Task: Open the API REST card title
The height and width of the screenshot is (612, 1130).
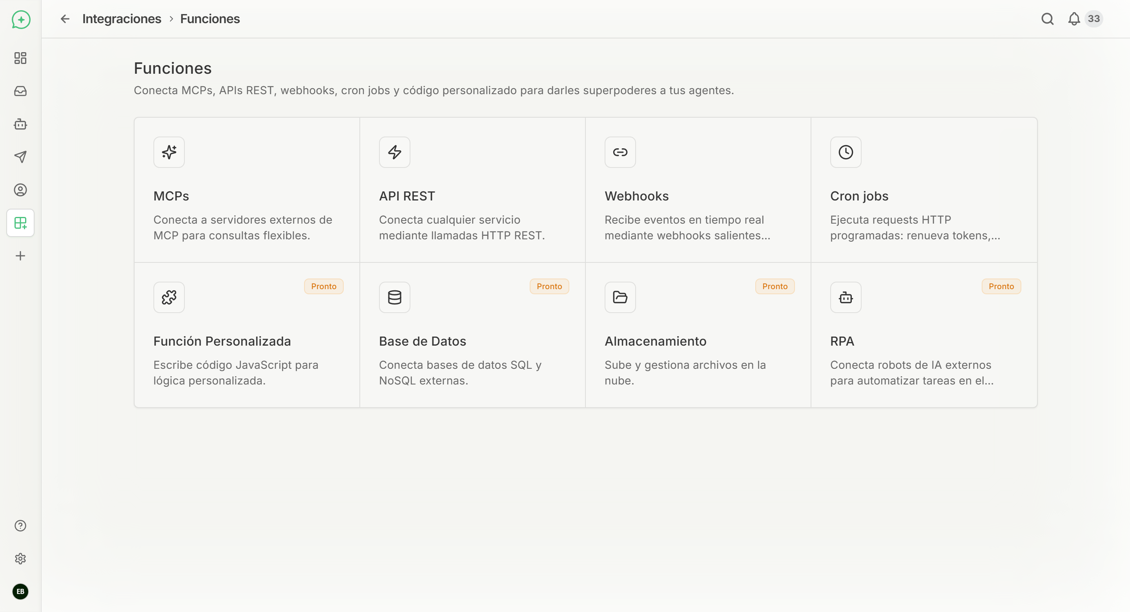Action: tap(406, 196)
